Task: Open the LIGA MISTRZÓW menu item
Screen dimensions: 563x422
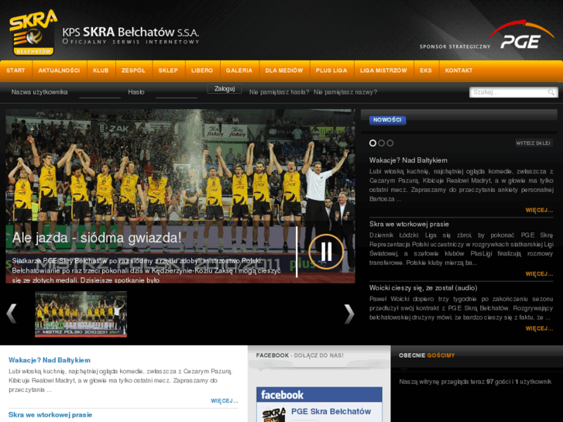Action: pos(383,70)
